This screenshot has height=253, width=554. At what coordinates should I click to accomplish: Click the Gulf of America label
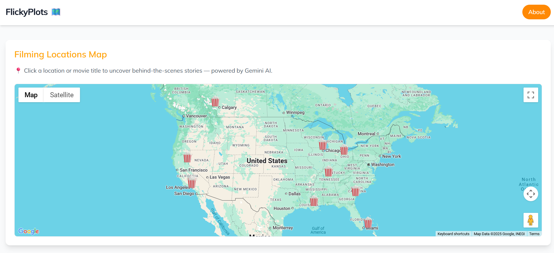318,230
